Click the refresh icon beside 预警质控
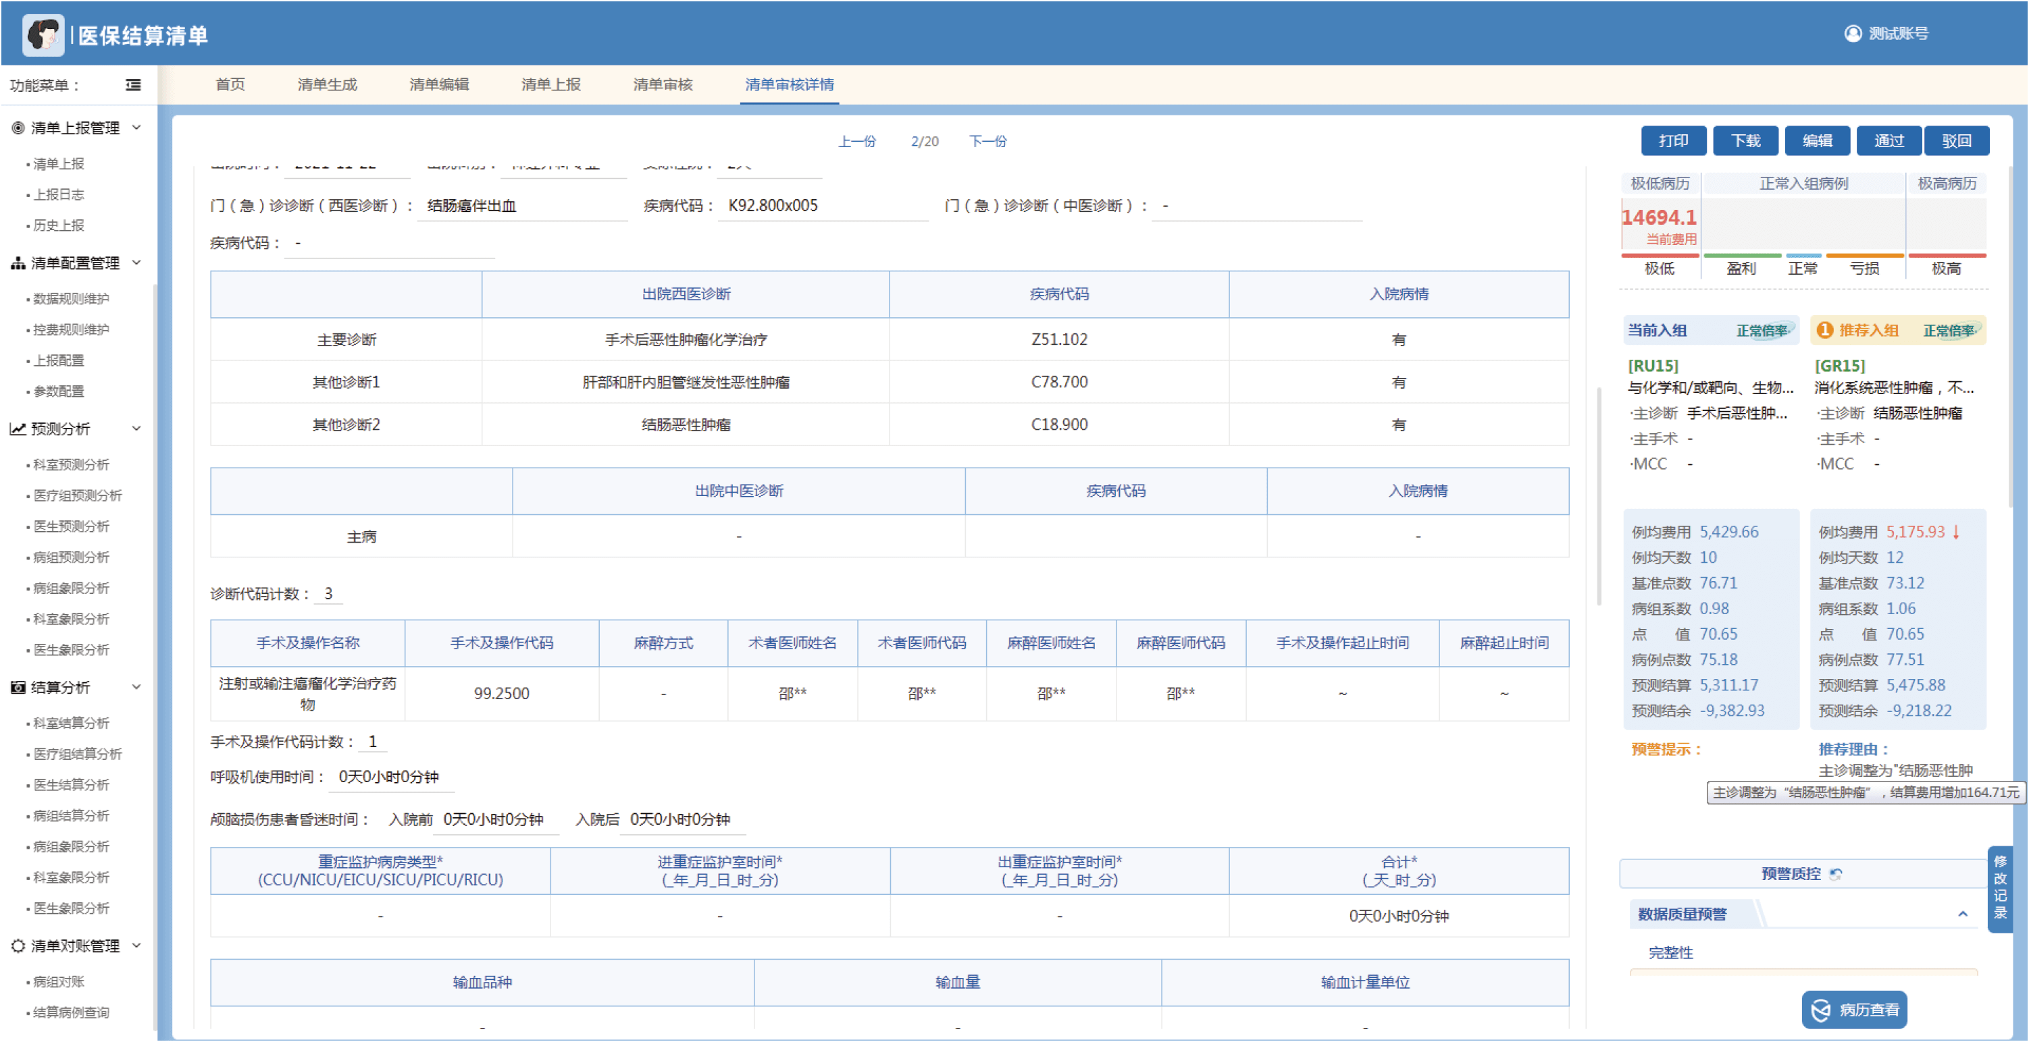 pos(1836,875)
